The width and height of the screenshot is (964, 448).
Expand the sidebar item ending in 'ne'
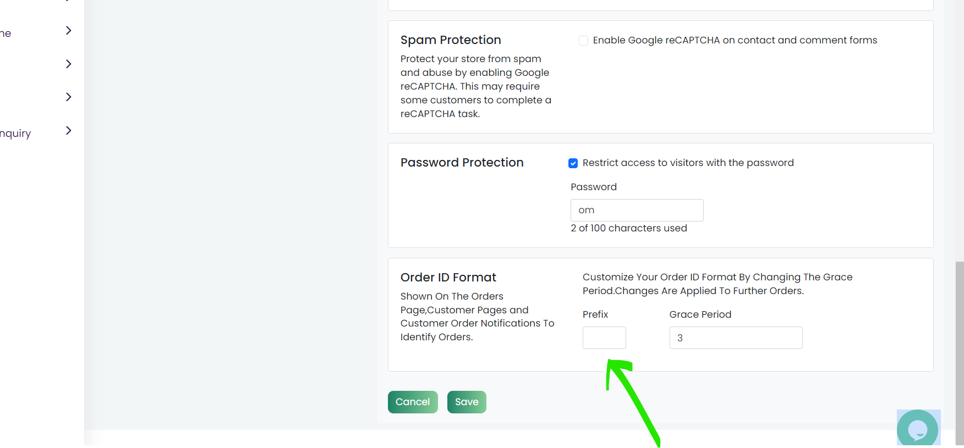tap(68, 31)
